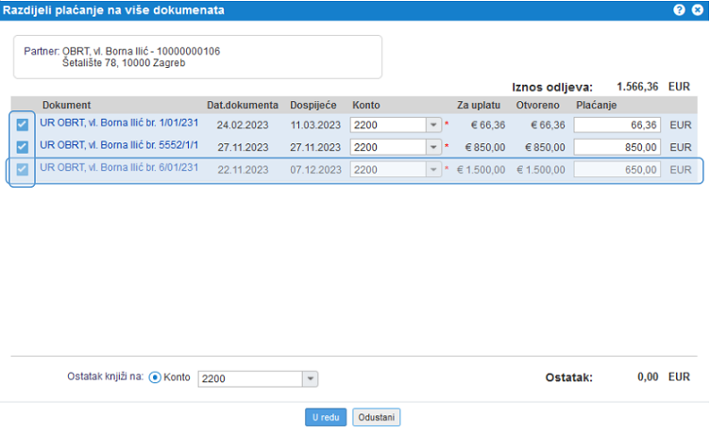Click Otvoreno amount € 850,00

(x=545, y=147)
